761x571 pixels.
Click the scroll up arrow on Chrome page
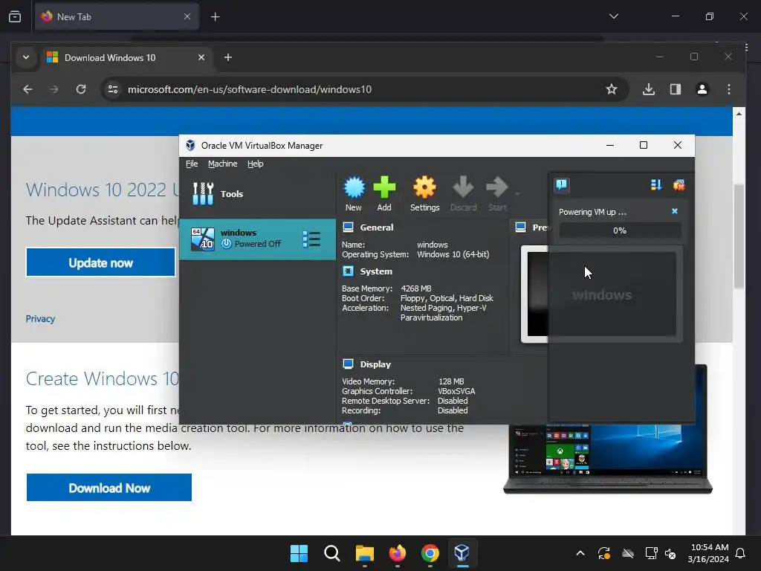(x=739, y=114)
